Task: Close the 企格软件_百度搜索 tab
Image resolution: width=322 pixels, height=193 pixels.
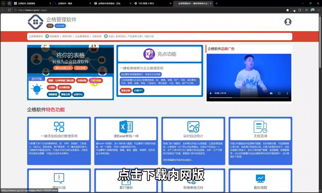Action: point(50,3)
